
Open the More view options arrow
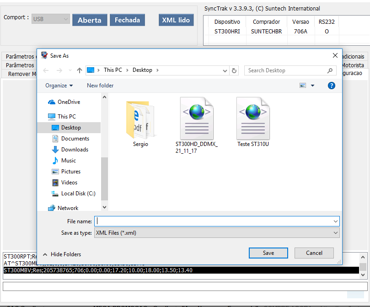click(312, 86)
